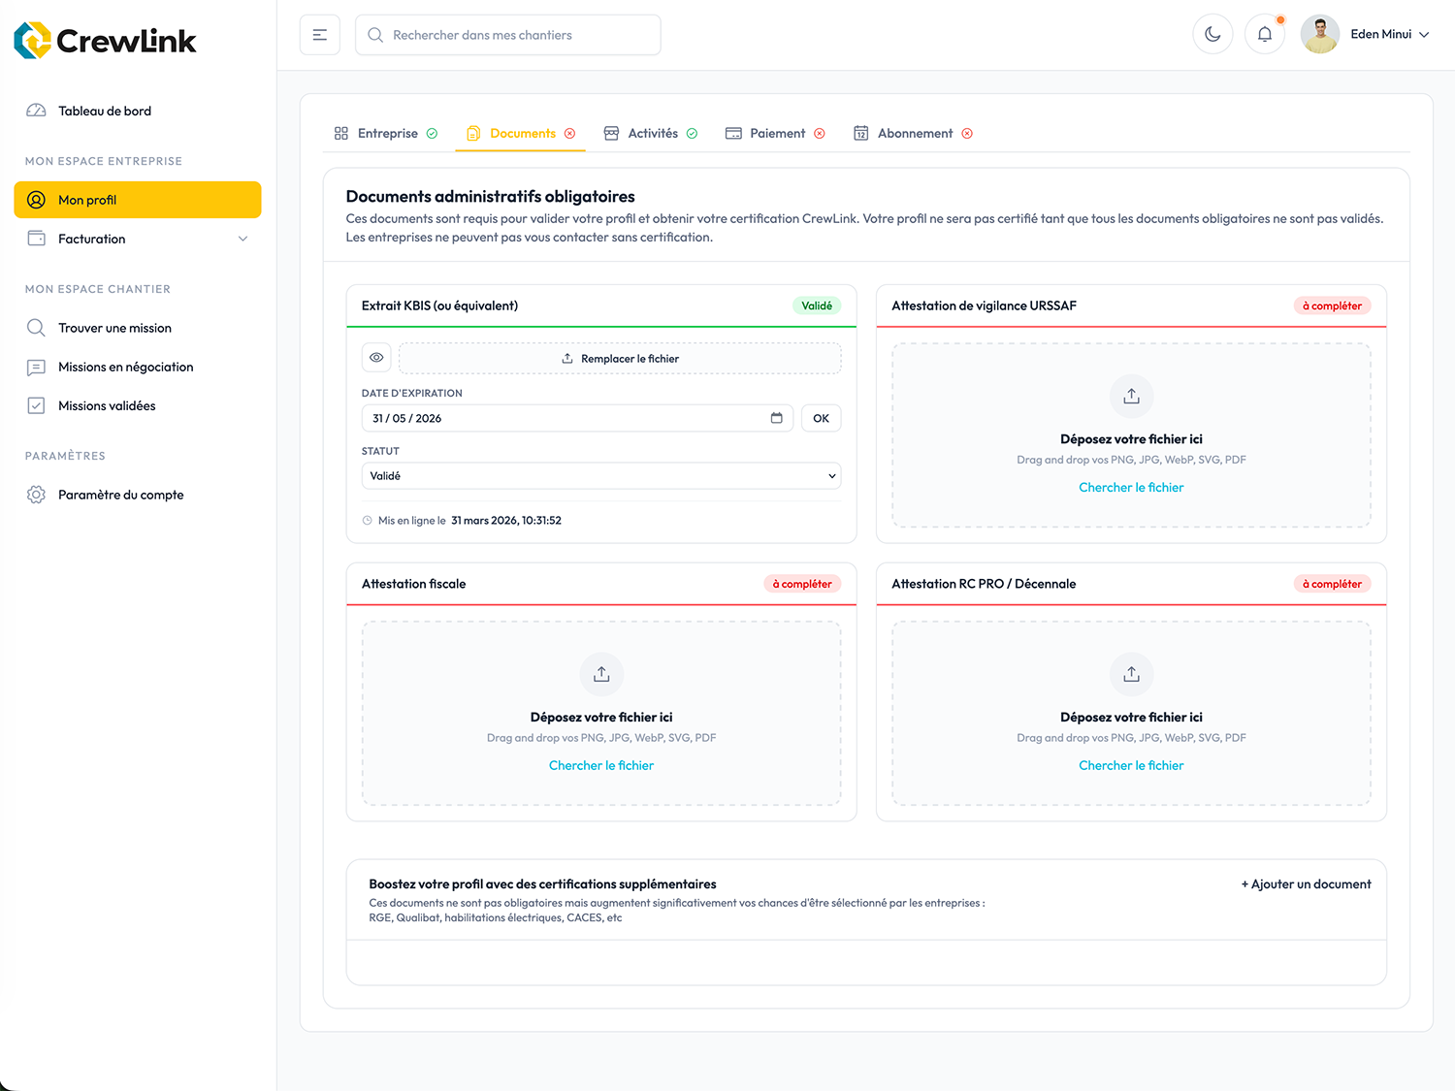Click upload icon in URSSAF dropzone
Image resolution: width=1455 pixels, height=1091 pixels.
point(1131,396)
